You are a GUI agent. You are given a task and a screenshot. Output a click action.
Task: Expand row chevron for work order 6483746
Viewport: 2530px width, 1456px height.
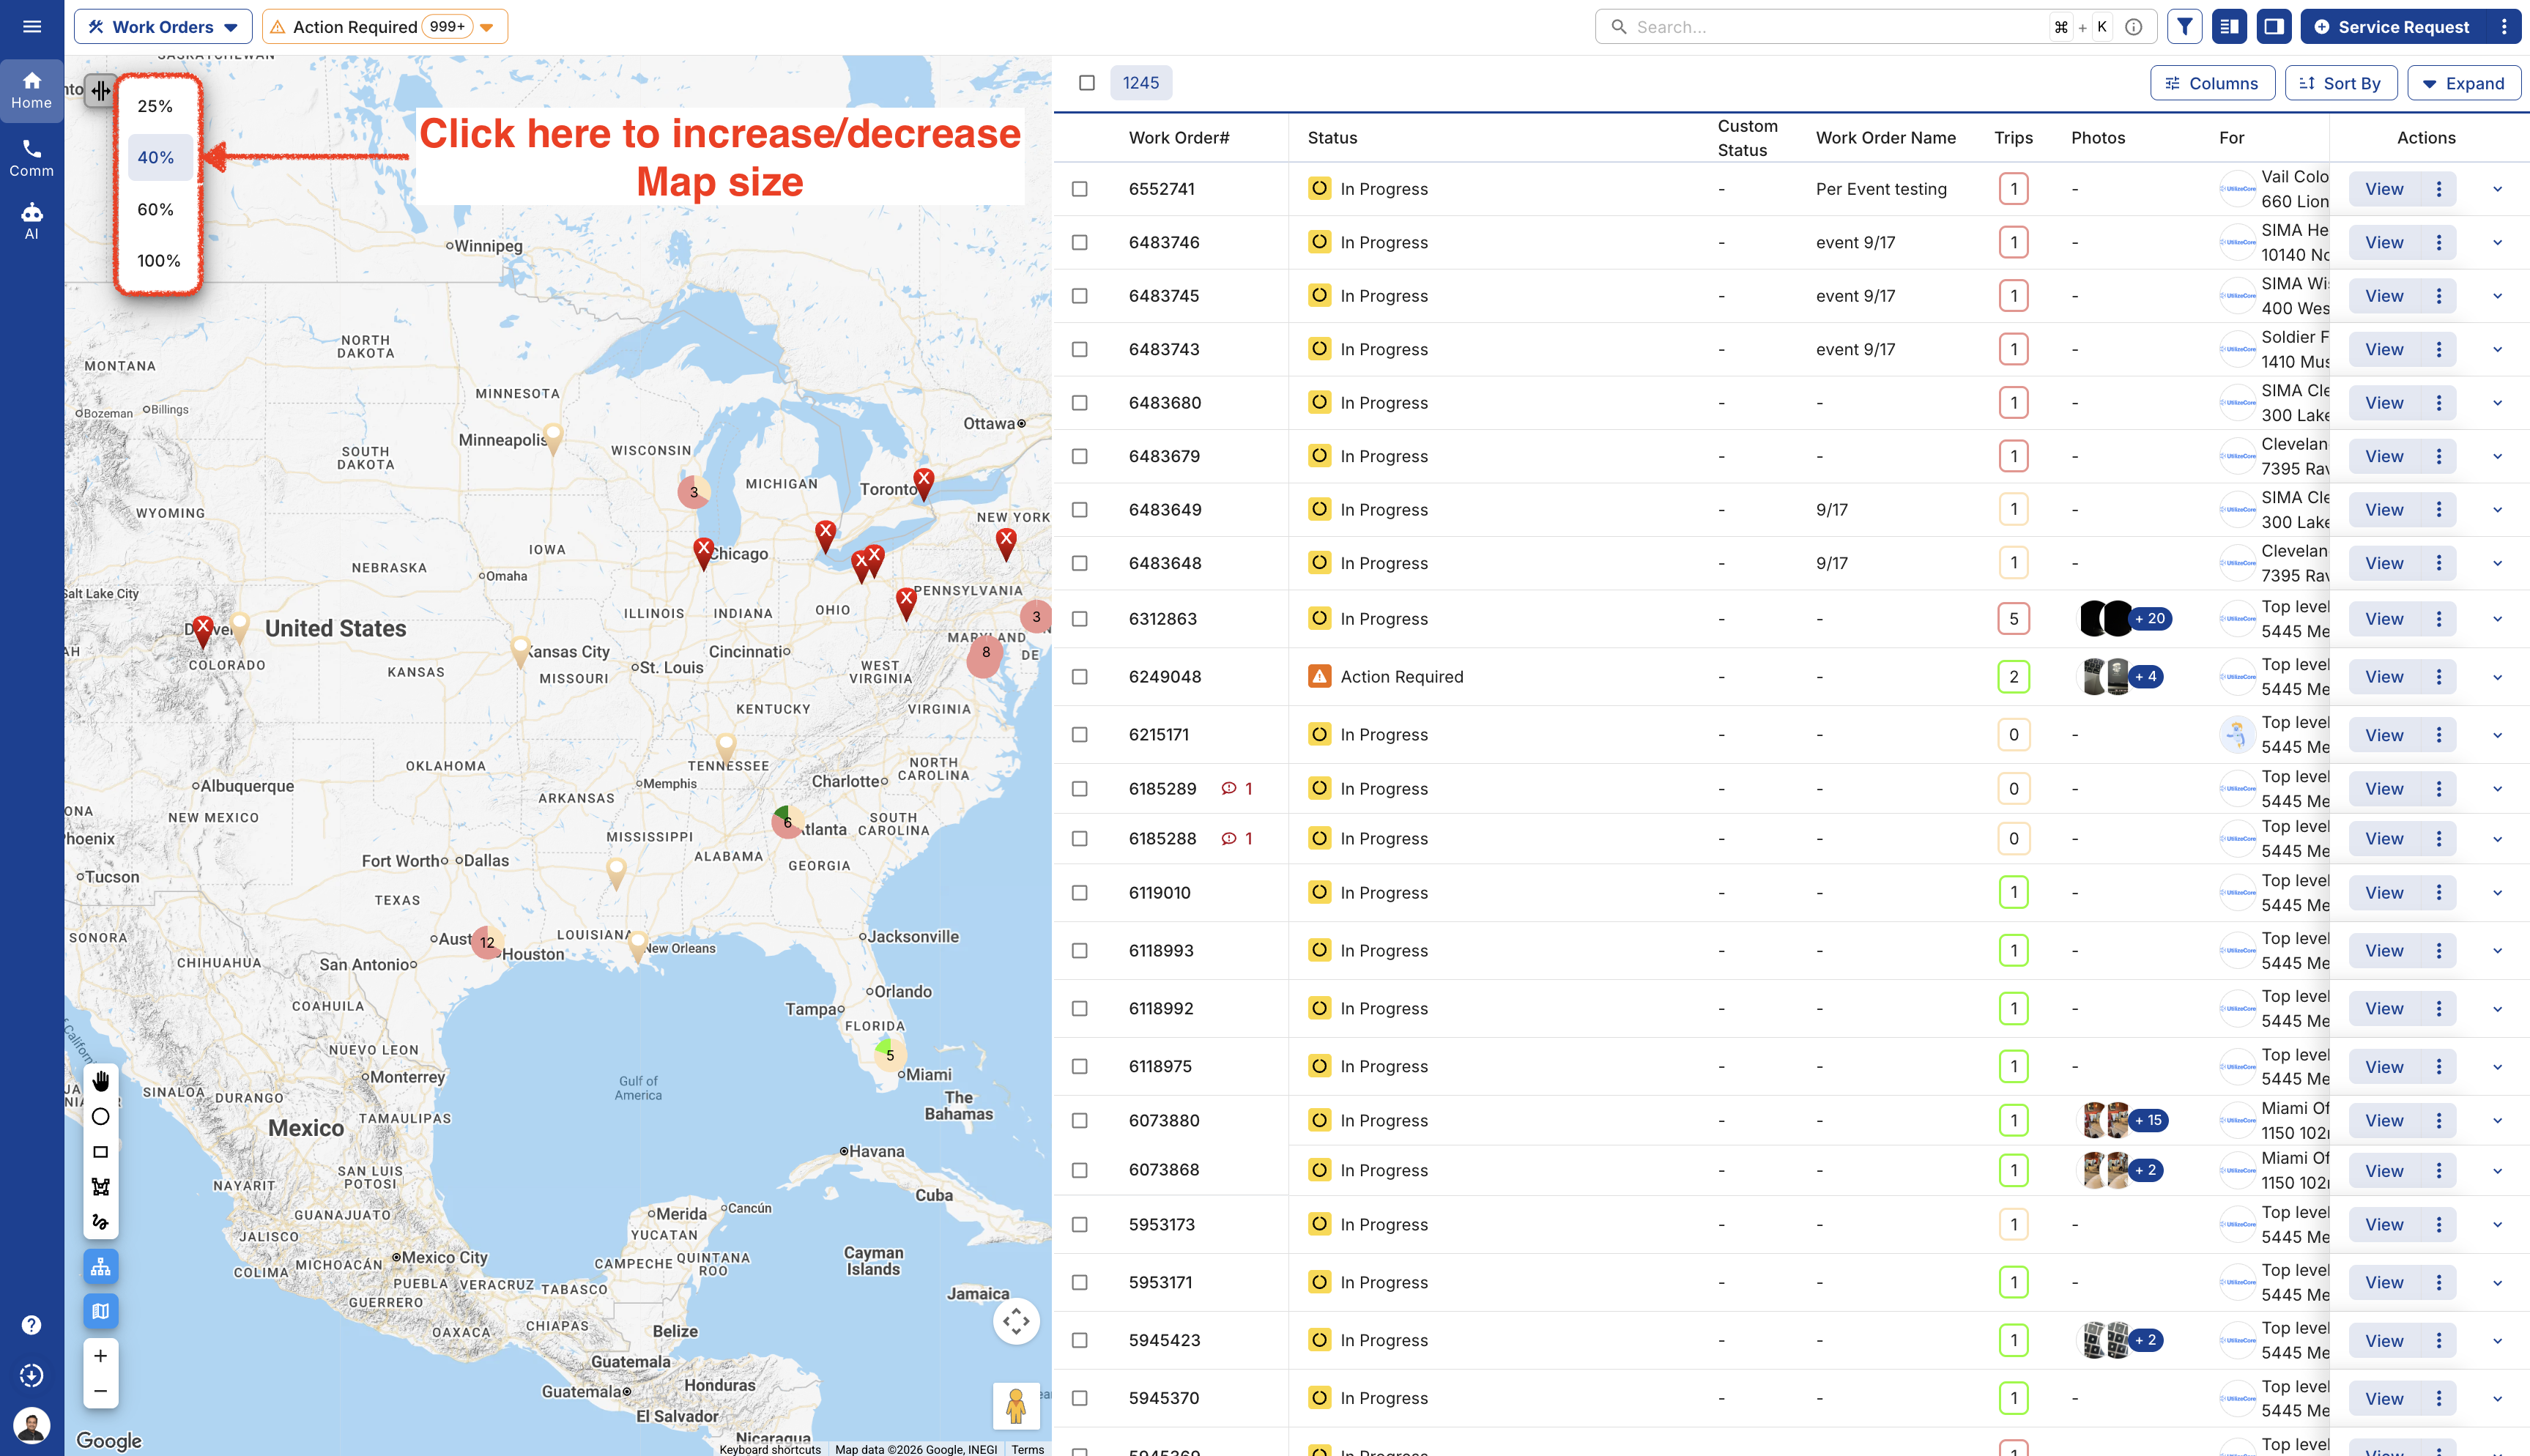tap(2498, 243)
